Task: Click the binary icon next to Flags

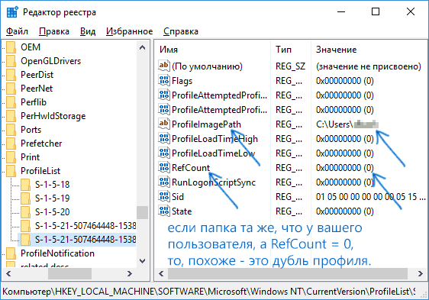Action: click(164, 80)
